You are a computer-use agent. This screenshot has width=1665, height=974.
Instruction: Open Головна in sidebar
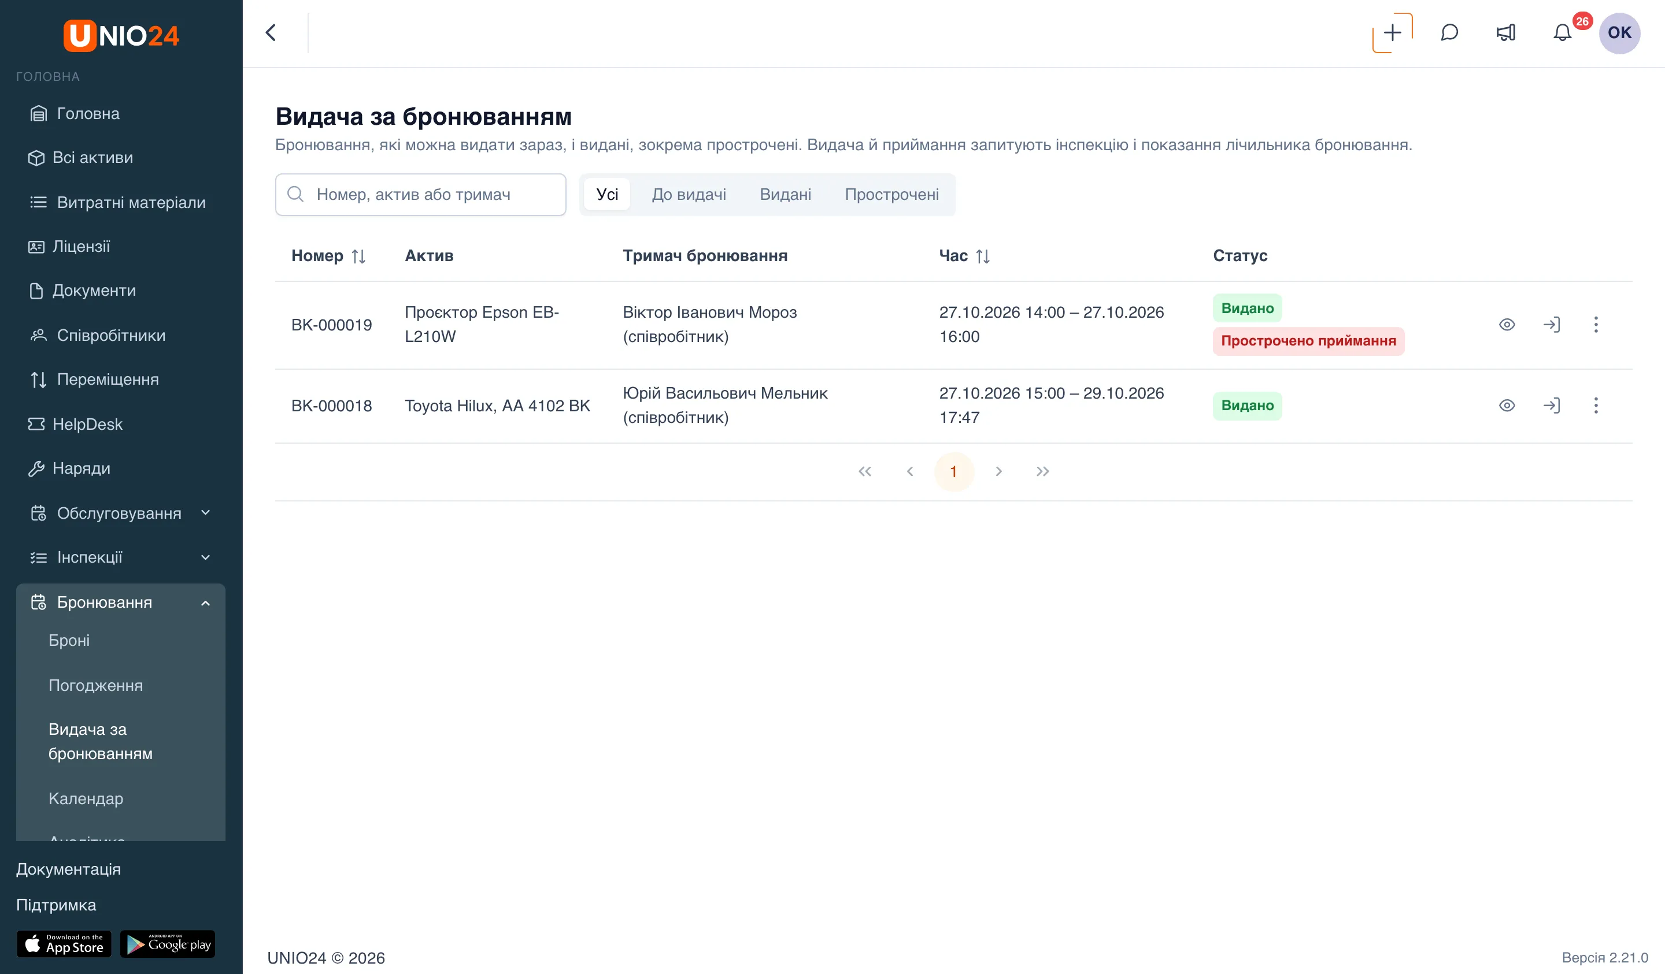pos(121,114)
